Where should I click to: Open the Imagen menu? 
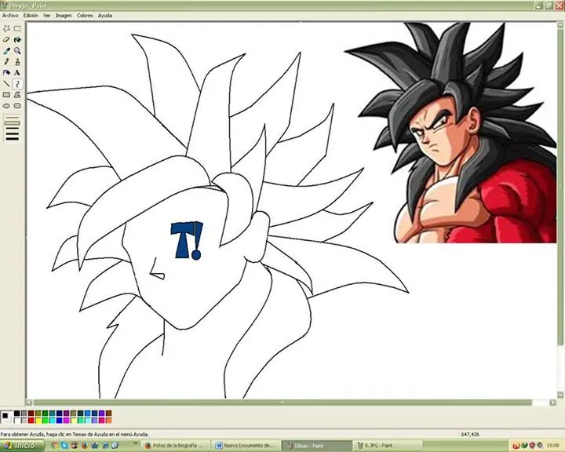64,16
